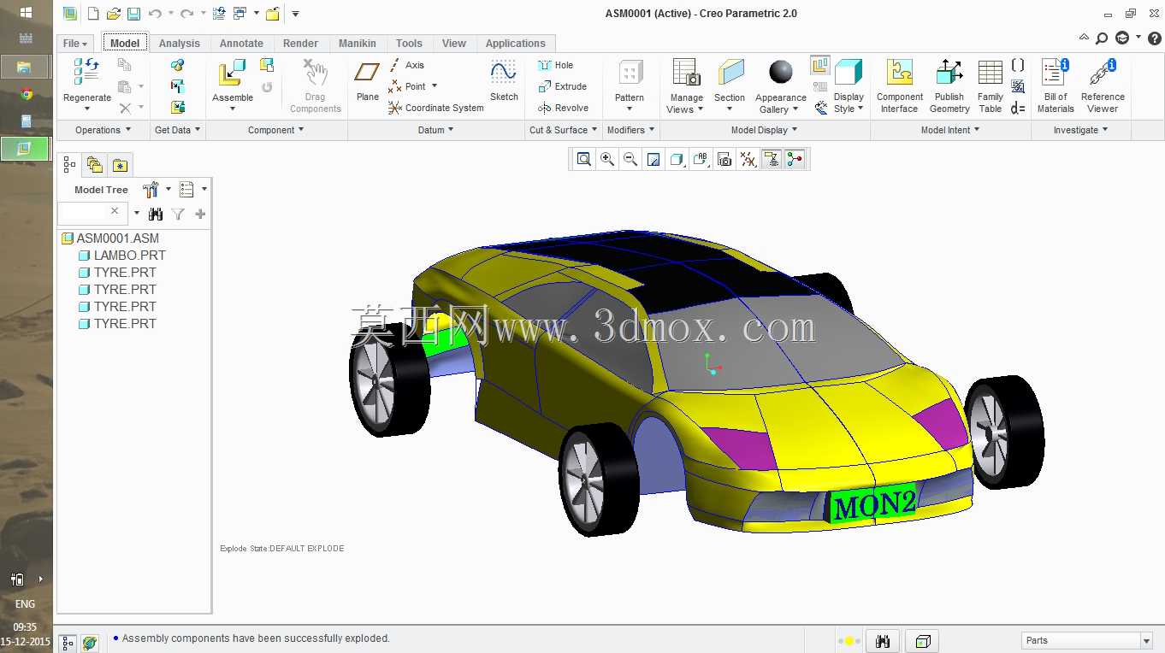The image size is (1165, 653).
Task: Toggle the browser display in status bar
Action: (90, 643)
